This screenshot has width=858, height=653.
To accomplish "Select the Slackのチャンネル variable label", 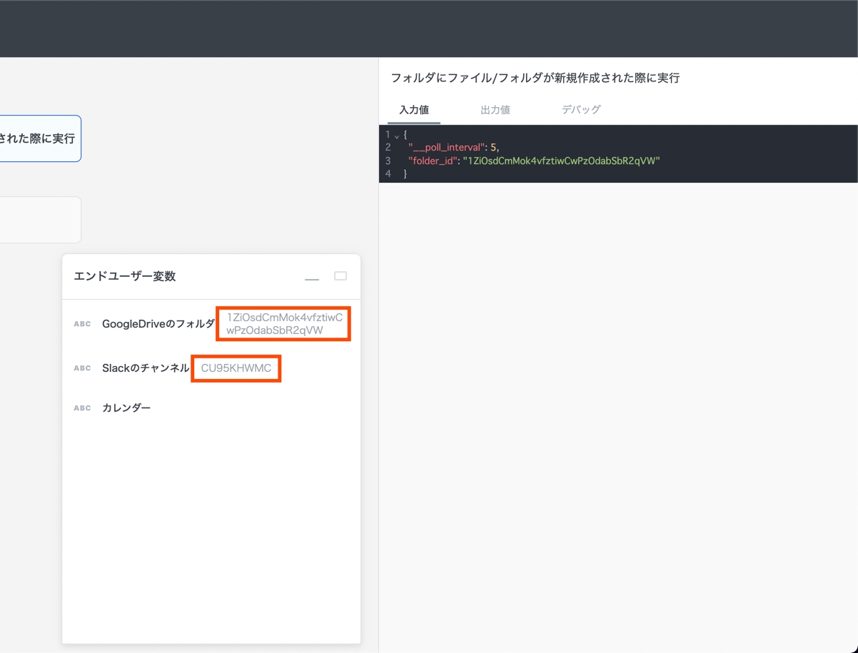I will point(146,368).
